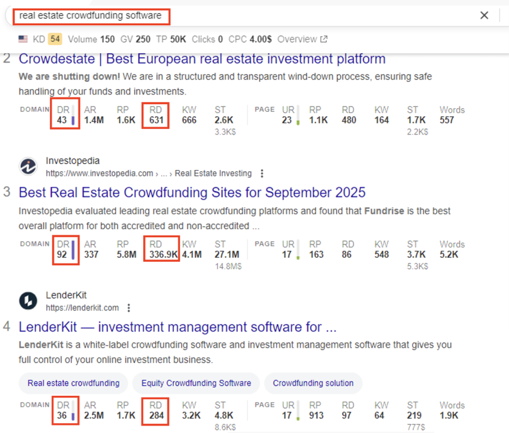The height and width of the screenshot is (433, 509).
Task: Click the search field containing 'real estate crowdfunding software'
Action: point(91,16)
